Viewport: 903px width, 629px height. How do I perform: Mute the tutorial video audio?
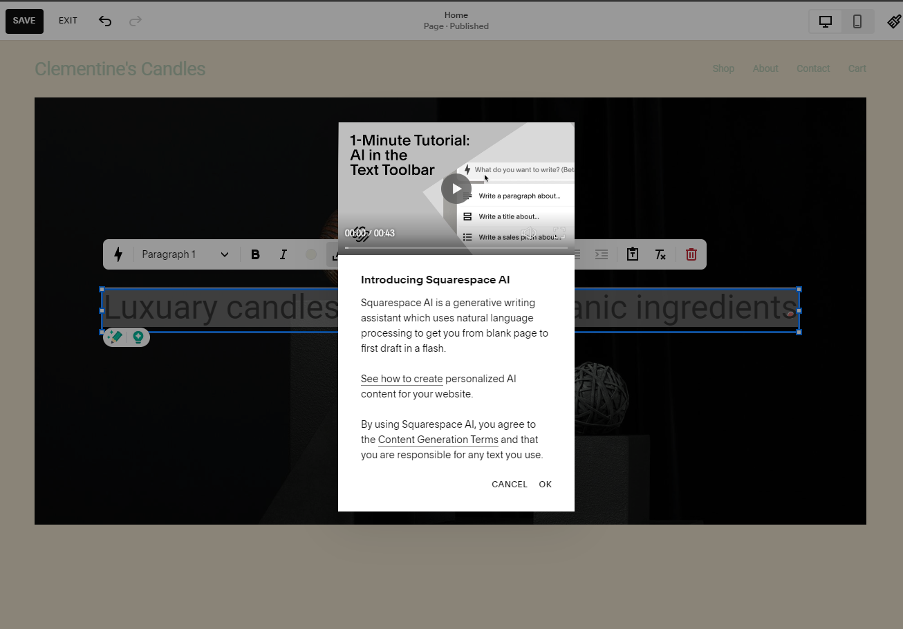tap(529, 233)
